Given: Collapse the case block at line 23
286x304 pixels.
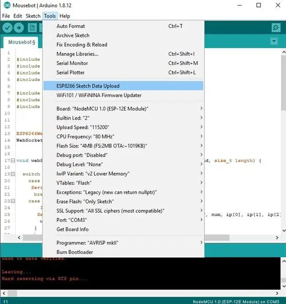Looking at the screenshot, I should tap(13, 201).
